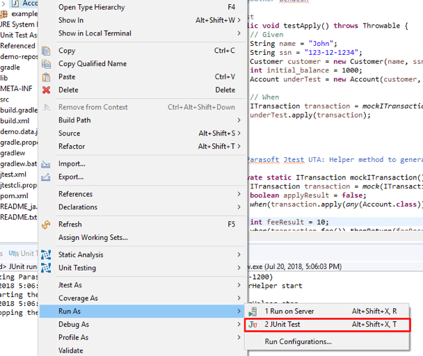Select Assign Working Sets... option
The height and width of the screenshot is (356, 423).
[93, 238]
